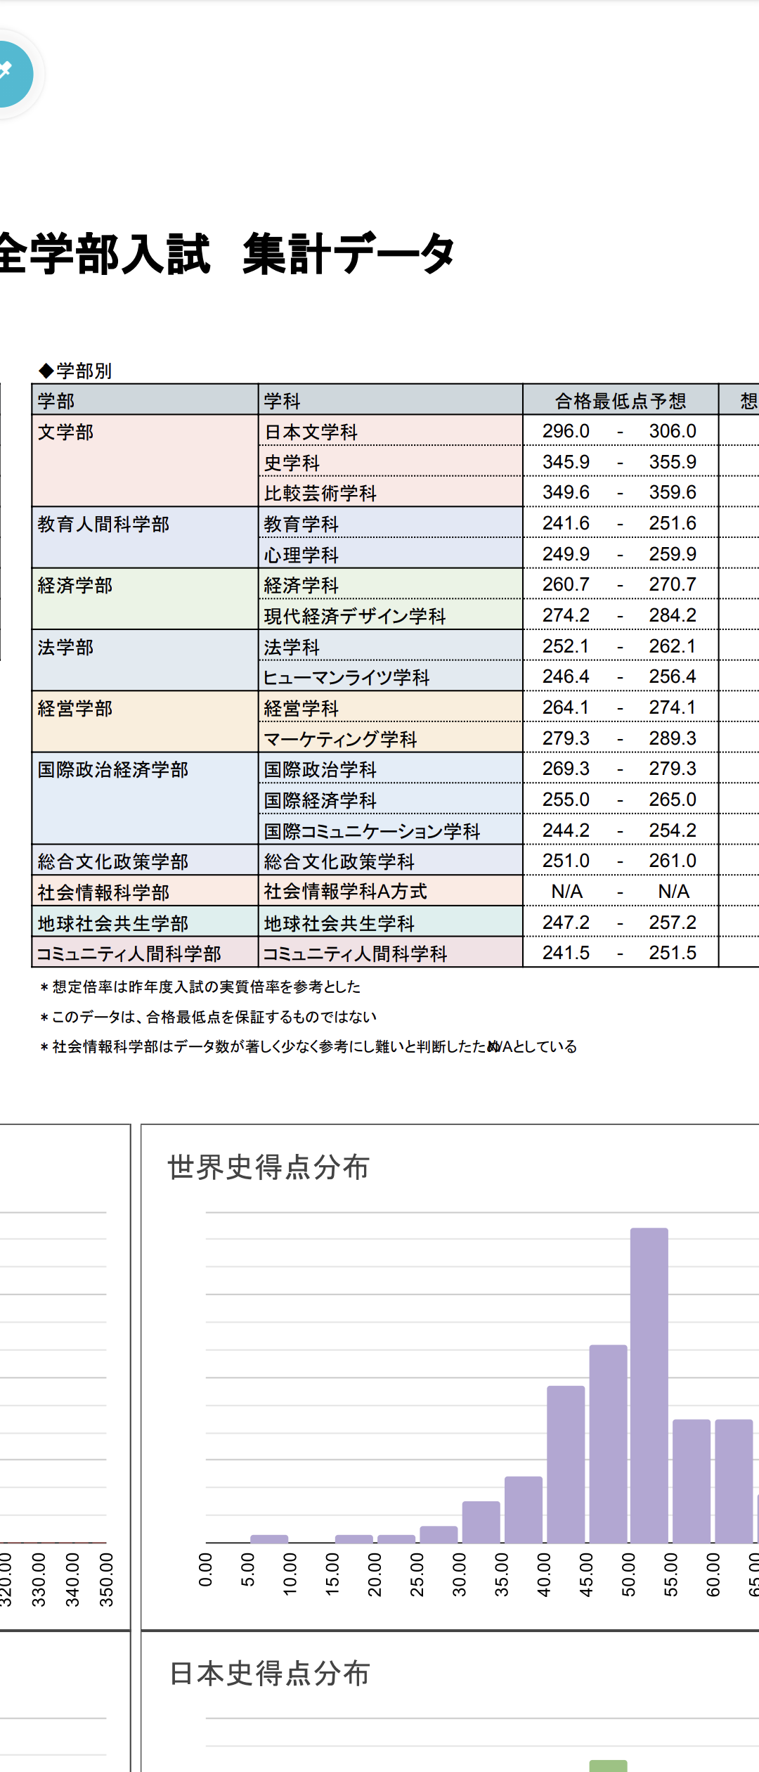759x1772 pixels.
Task: Click the 合格最低点予想 column header
Action: [x=620, y=401]
